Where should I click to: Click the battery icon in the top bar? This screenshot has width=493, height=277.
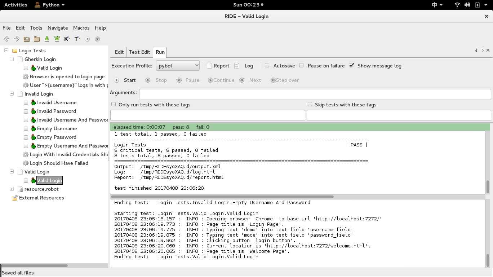pos(478,5)
